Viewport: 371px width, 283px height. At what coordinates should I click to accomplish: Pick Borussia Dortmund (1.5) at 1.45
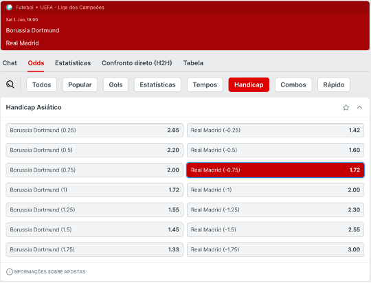[x=94, y=229]
